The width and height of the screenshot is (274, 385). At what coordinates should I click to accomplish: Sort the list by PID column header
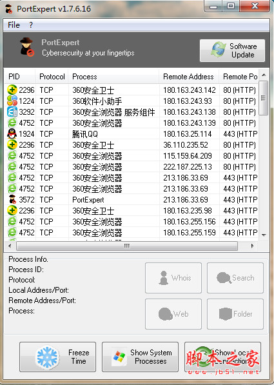pyautogui.click(x=19, y=77)
